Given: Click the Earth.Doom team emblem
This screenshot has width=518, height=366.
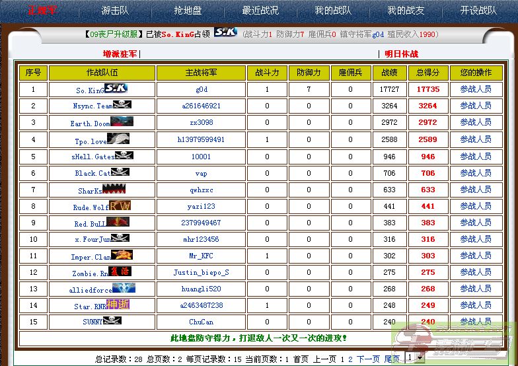Looking at the screenshot, I should point(122,122).
